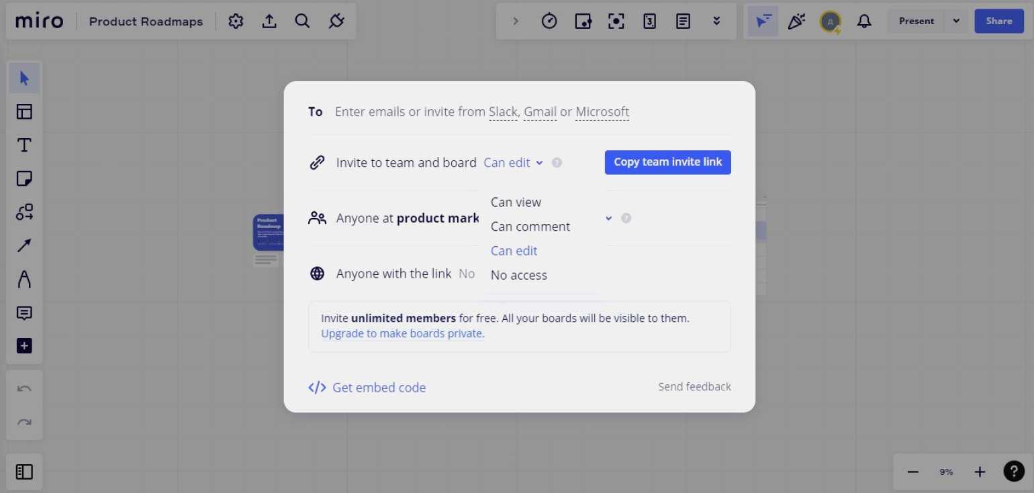Viewport: 1034px width, 493px height.
Task: Select the Sticky note tool
Action: [x=24, y=178]
